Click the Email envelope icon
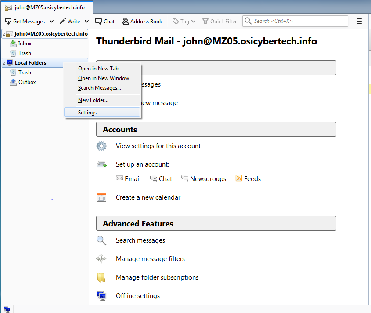The height and width of the screenshot is (313, 371). pyautogui.click(x=119, y=178)
